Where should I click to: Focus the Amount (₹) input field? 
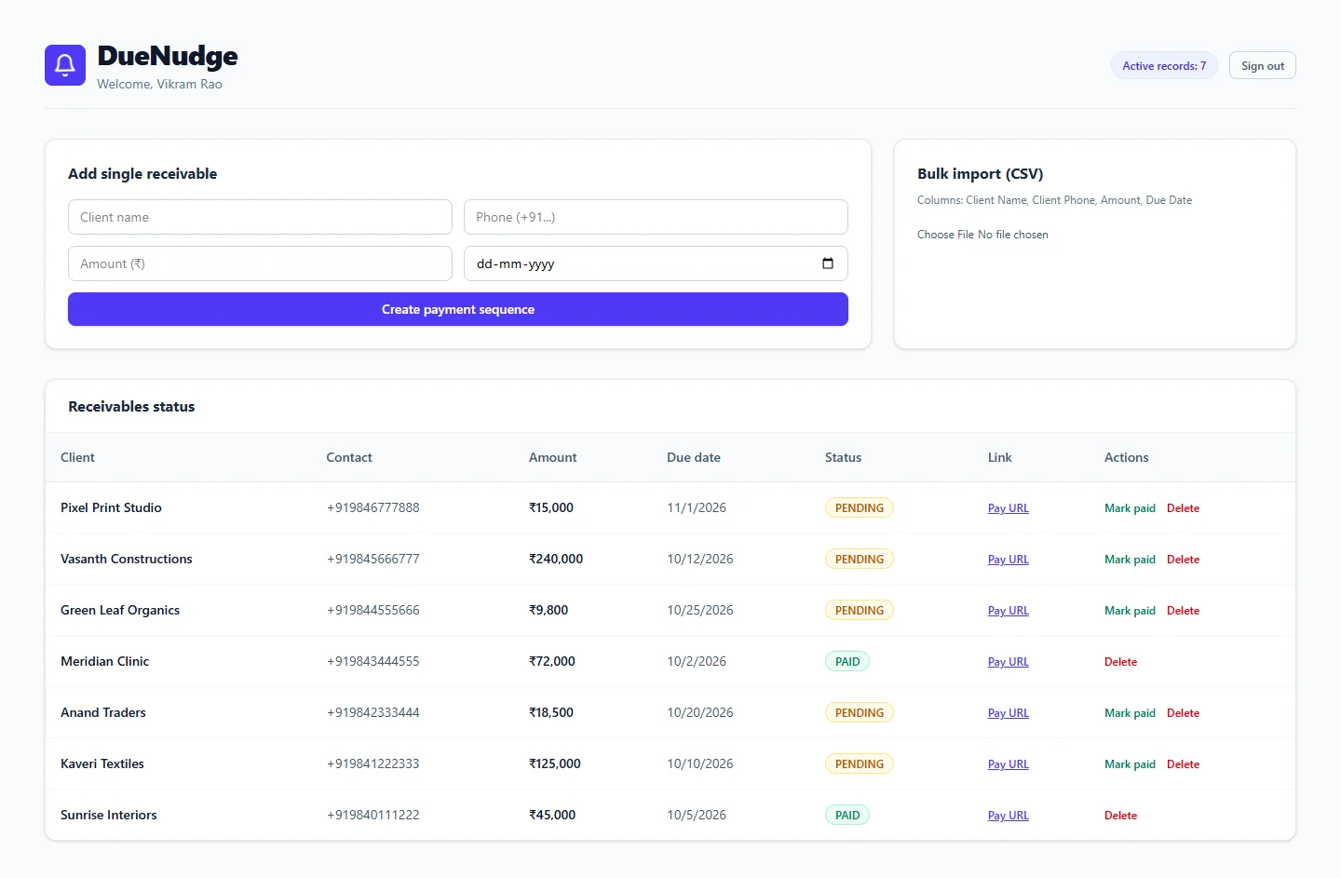pyautogui.click(x=260, y=263)
